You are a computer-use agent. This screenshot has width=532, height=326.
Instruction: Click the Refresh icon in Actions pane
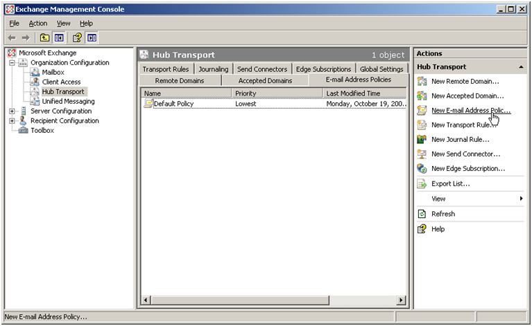(x=422, y=214)
